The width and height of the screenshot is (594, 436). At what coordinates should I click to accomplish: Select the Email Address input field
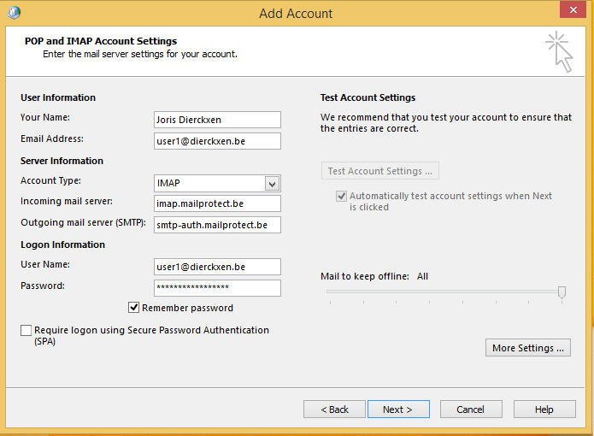[217, 141]
